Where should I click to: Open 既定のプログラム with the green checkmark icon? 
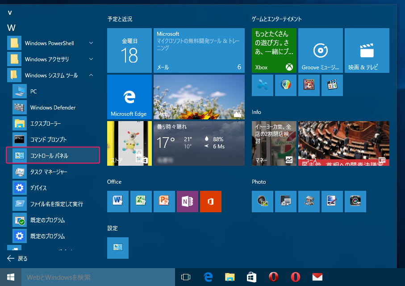click(x=53, y=220)
